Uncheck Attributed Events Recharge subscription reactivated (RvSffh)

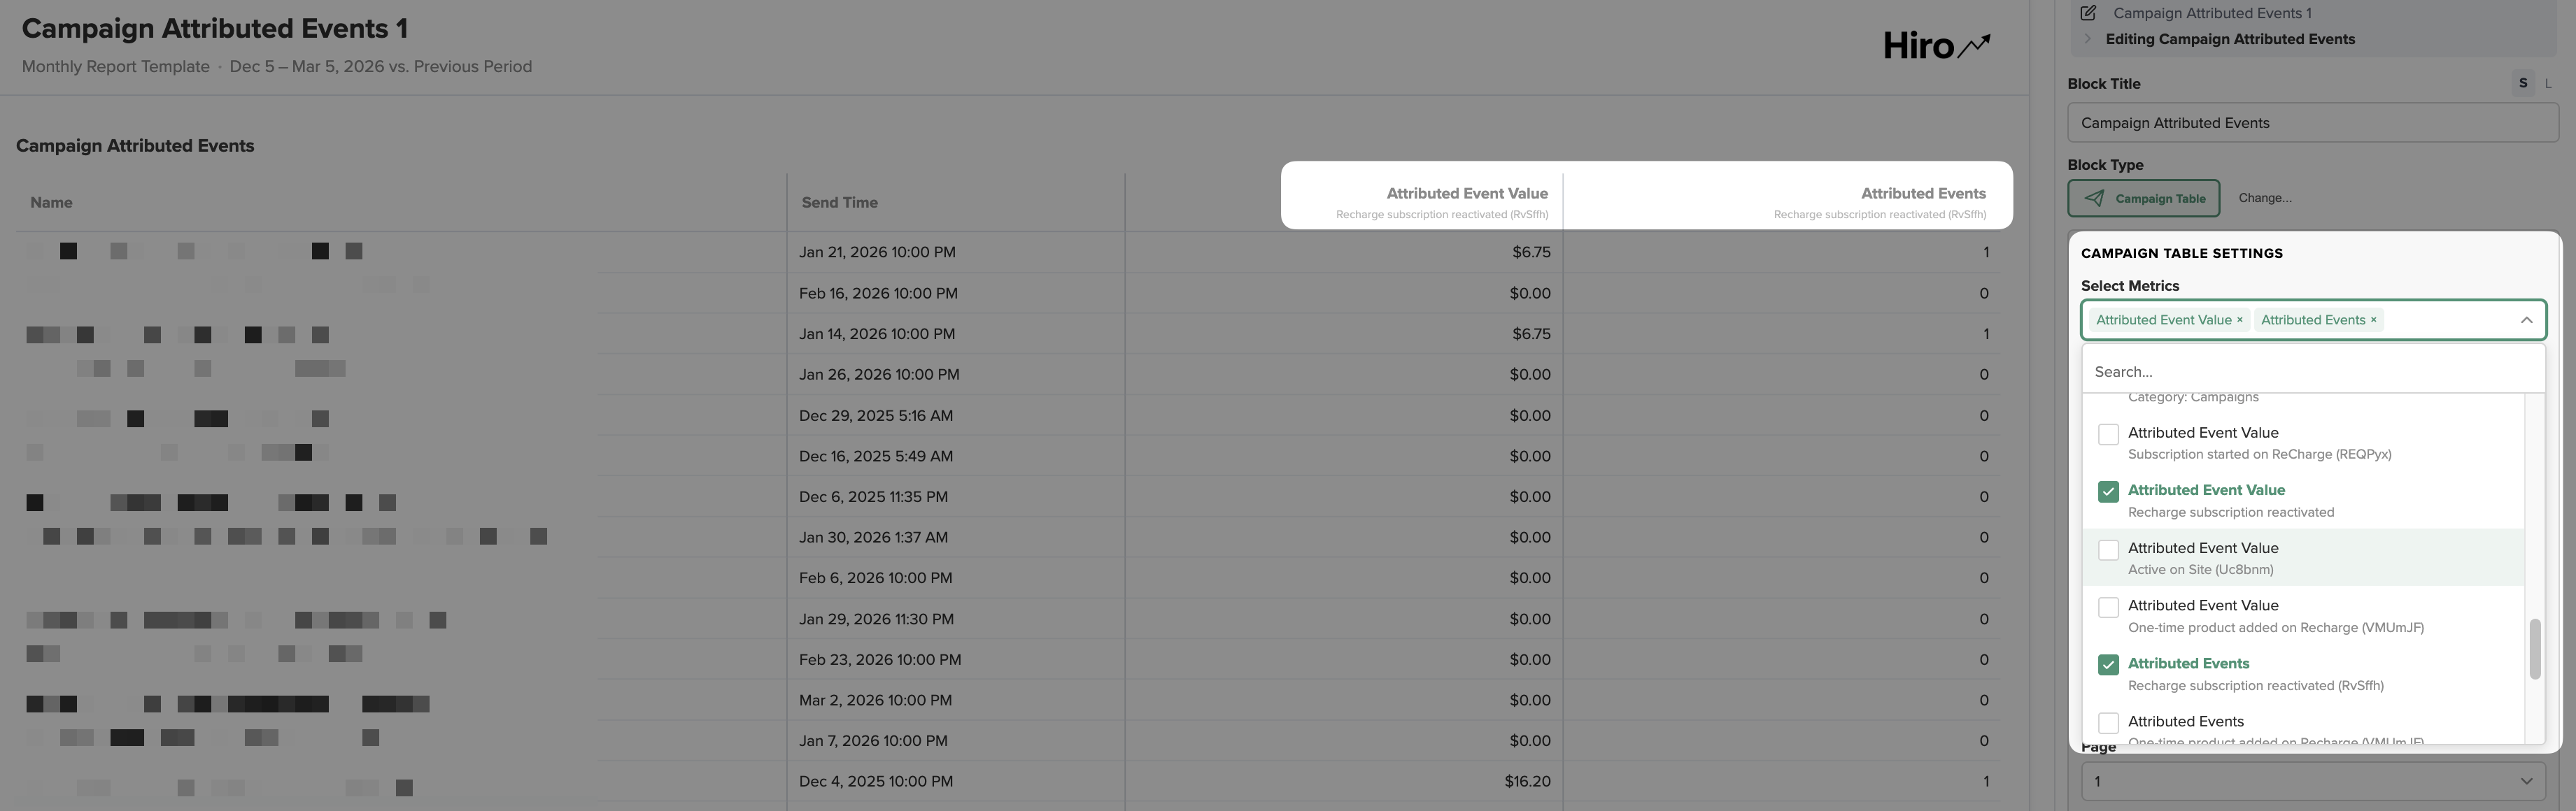(2108, 664)
